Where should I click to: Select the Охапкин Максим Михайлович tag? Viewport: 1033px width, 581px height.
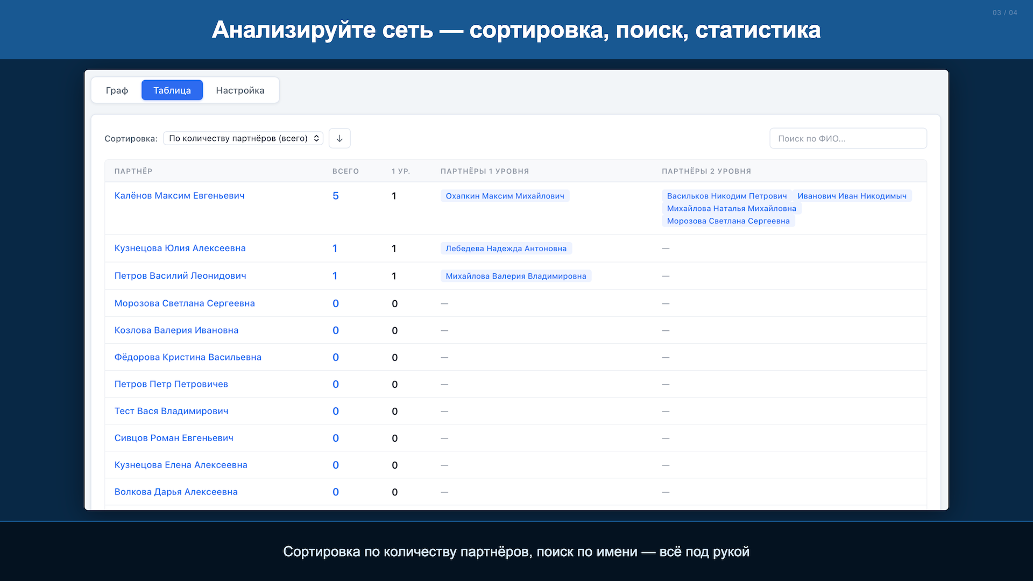point(505,196)
